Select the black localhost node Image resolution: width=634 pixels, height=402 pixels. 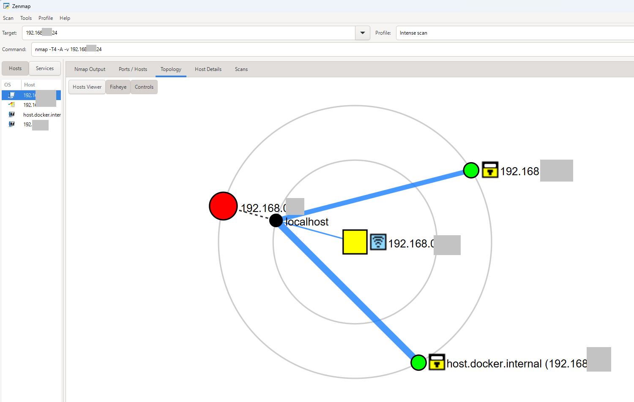click(x=276, y=220)
